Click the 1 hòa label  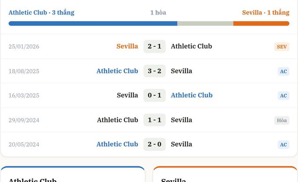coord(158,12)
